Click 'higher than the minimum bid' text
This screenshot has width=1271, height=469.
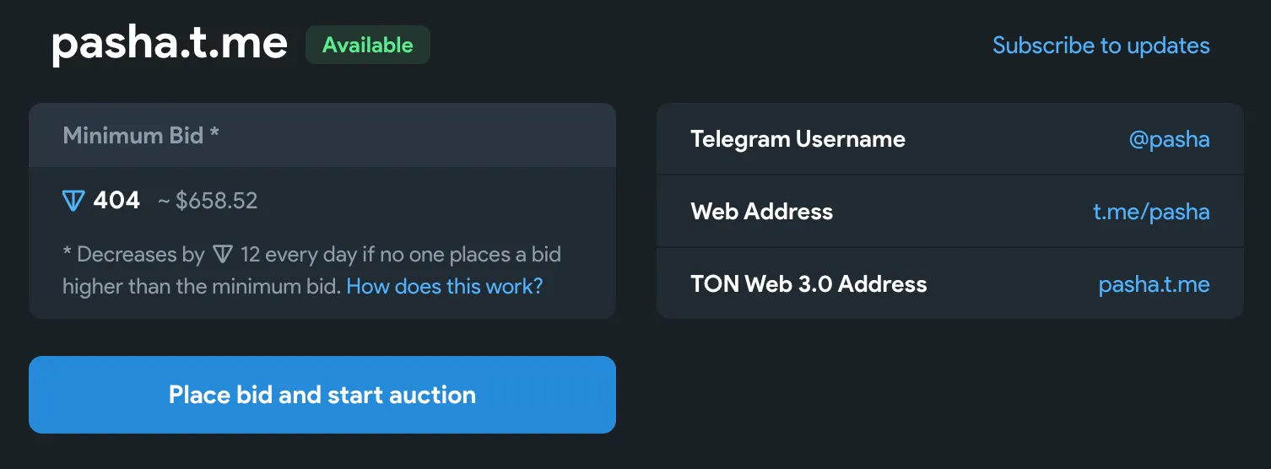(201, 286)
